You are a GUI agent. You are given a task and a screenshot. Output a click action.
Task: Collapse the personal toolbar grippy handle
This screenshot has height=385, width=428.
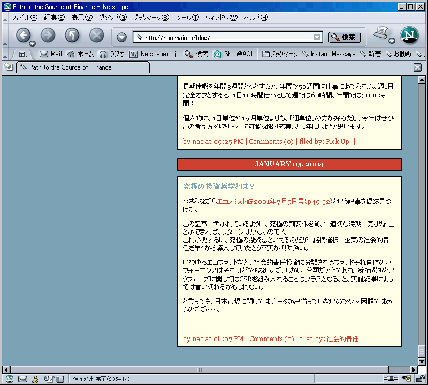(x=5, y=55)
